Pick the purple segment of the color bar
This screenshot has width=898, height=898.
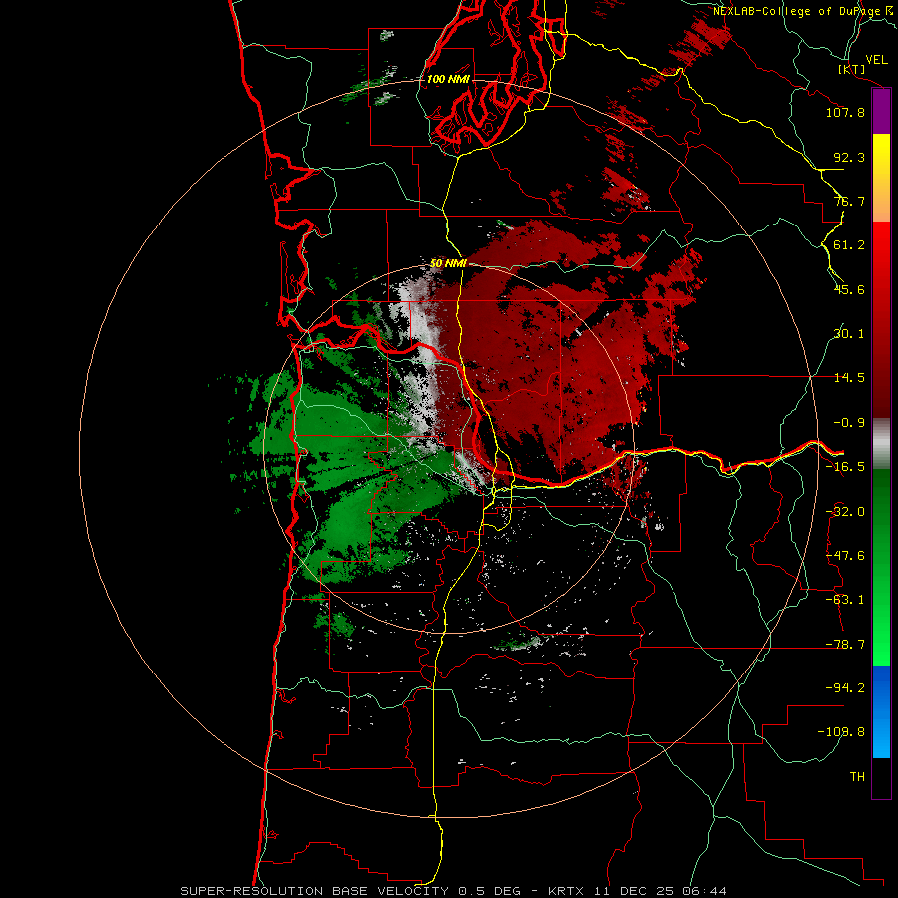(x=881, y=112)
